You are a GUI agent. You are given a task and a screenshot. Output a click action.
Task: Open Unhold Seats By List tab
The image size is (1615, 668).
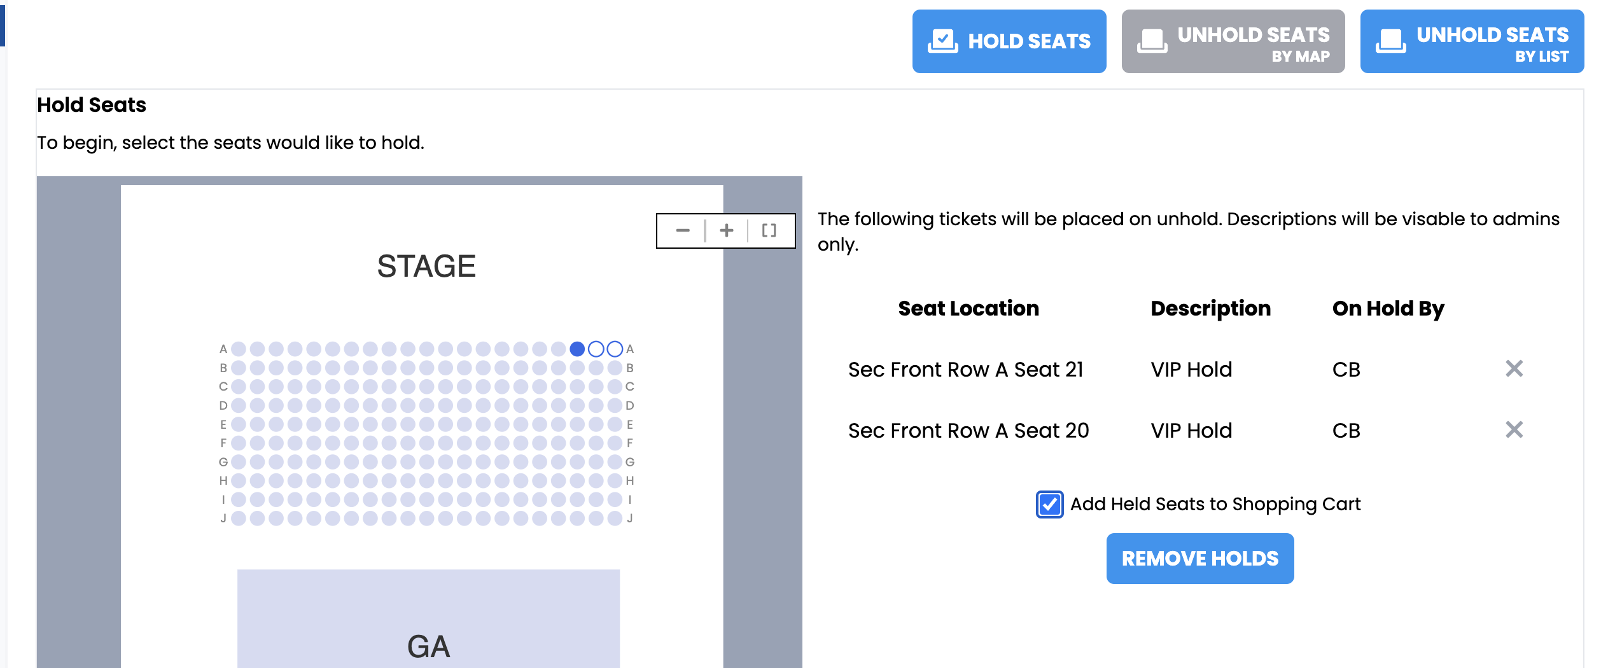point(1471,41)
